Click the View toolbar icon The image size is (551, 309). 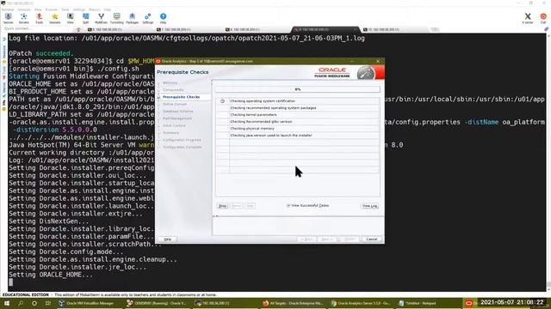pos(71,18)
